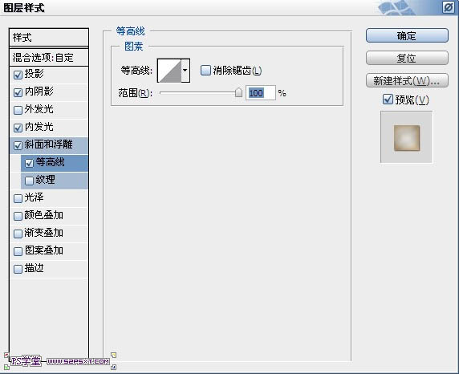The height and width of the screenshot is (374, 459).
Task: Toggle the 预览 preview checkbox
Action: 388,100
